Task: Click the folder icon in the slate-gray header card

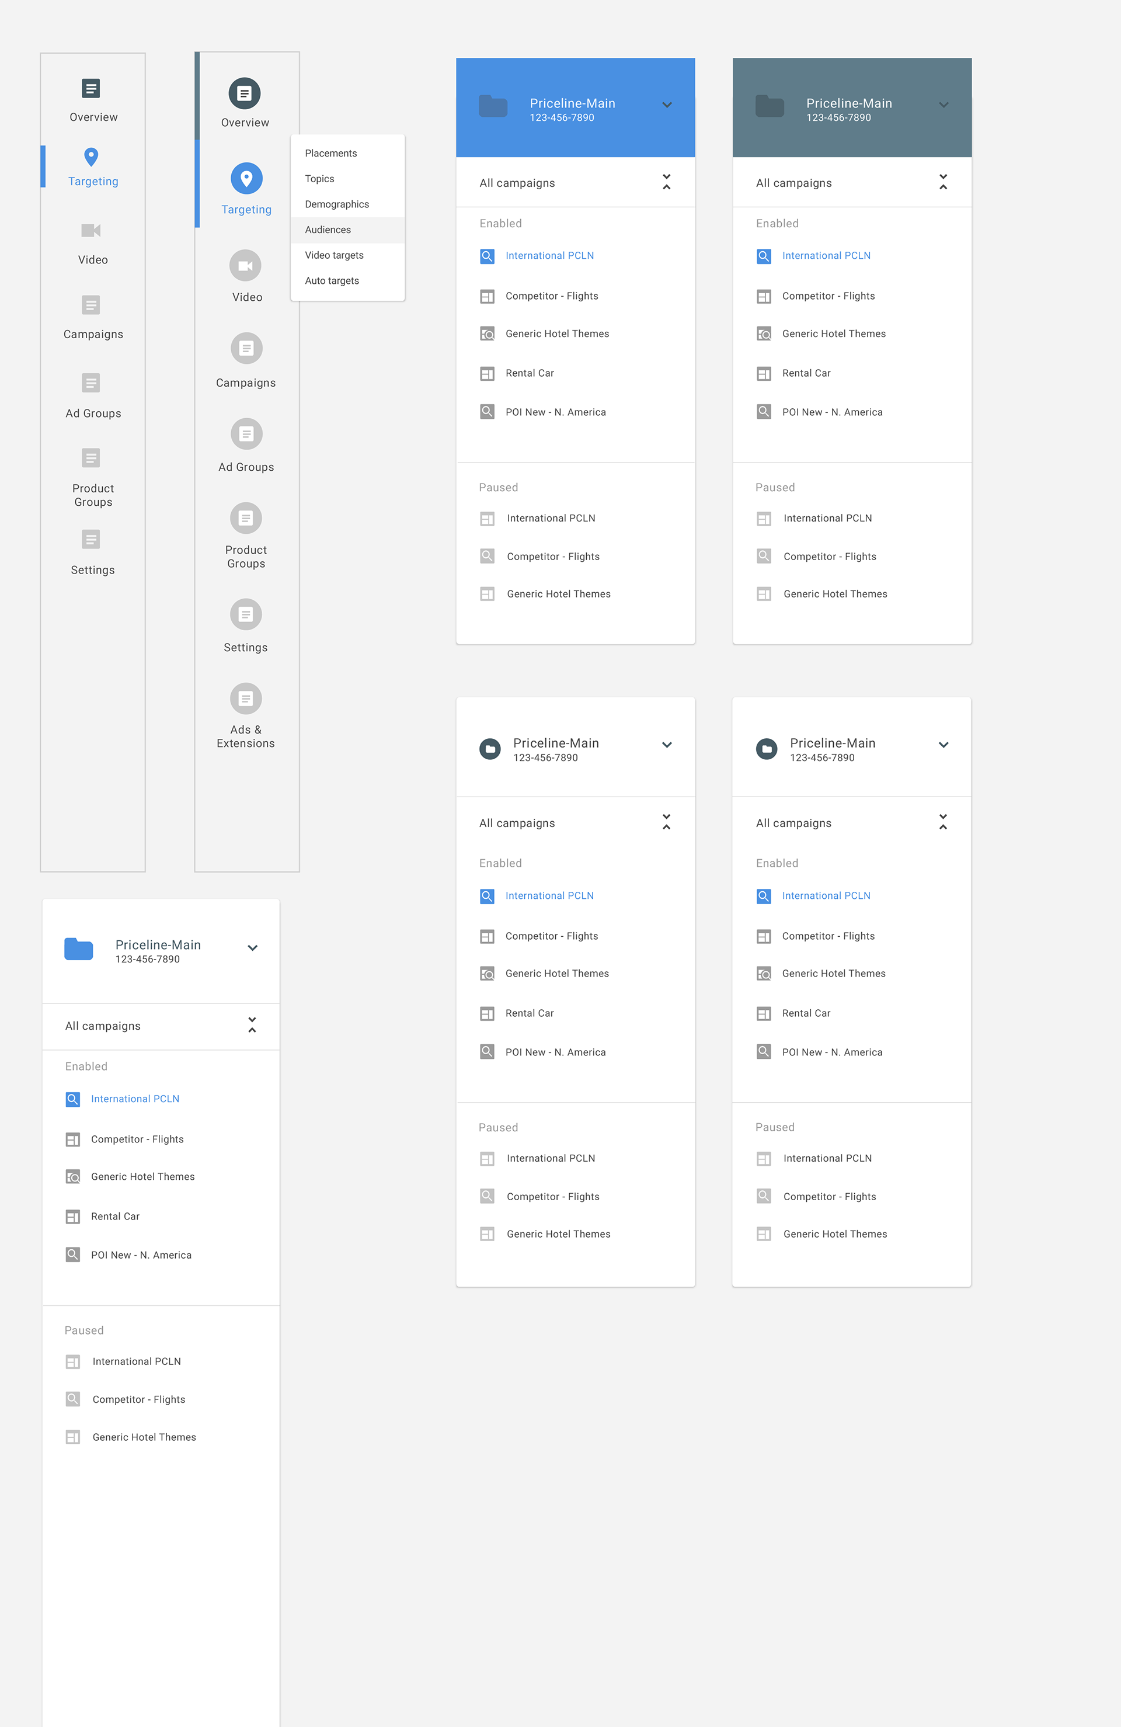Action: click(770, 106)
